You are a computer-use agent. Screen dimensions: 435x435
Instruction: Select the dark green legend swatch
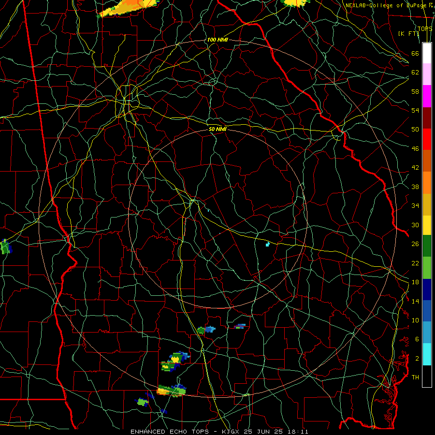(x=427, y=246)
